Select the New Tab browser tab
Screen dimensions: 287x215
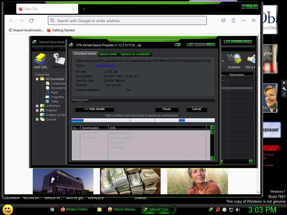[x=47, y=9]
